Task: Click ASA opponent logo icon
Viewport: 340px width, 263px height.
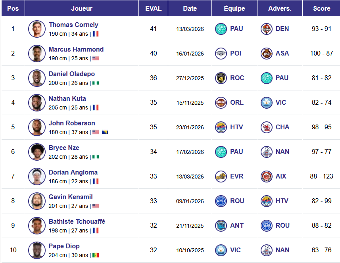Action: click(267, 54)
